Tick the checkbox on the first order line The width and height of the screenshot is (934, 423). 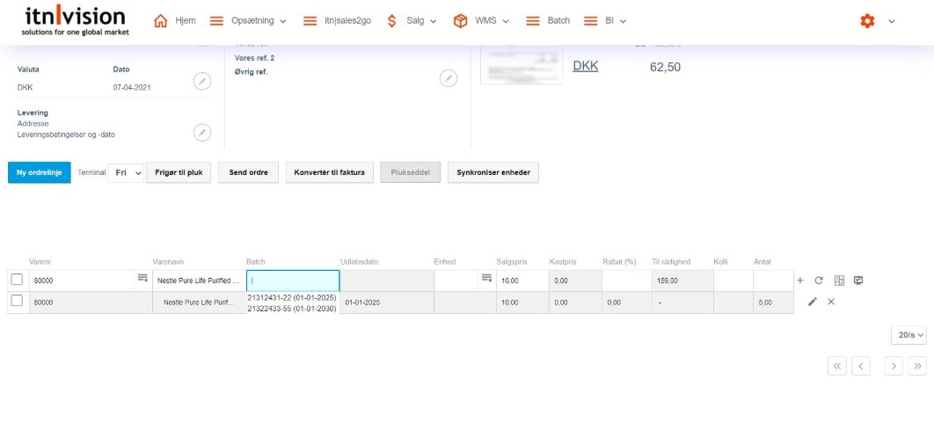[x=17, y=280]
